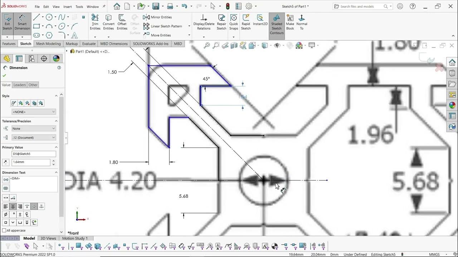The height and width of the screenshot is (257, 458).
Task: Click Move Entities
Action: click(x=157, y=35)
